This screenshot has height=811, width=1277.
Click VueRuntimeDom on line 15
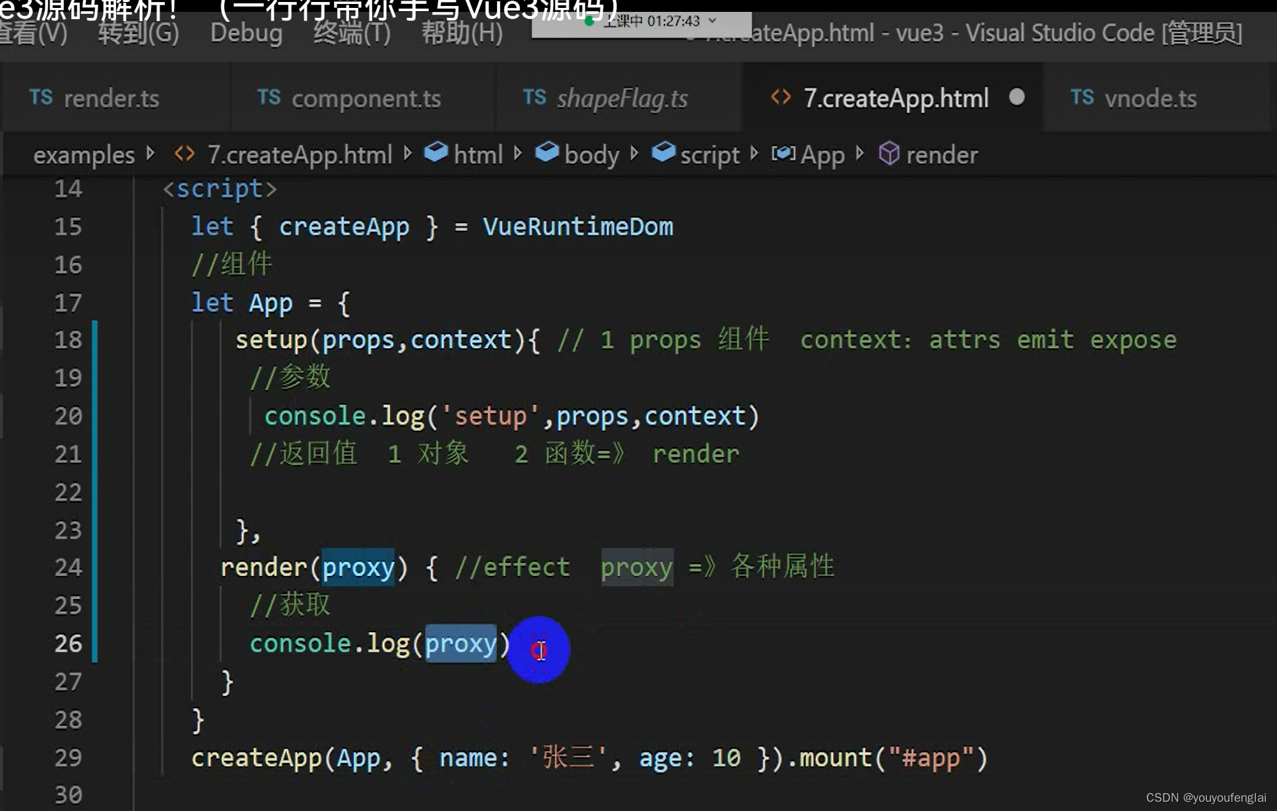pos(578,227)
